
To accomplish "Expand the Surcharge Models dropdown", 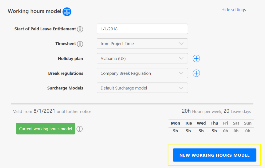I will pos(142,88).
